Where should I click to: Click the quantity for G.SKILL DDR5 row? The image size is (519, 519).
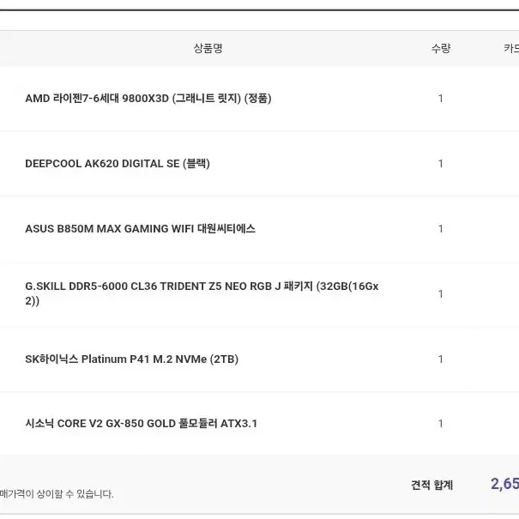point(441,294)
